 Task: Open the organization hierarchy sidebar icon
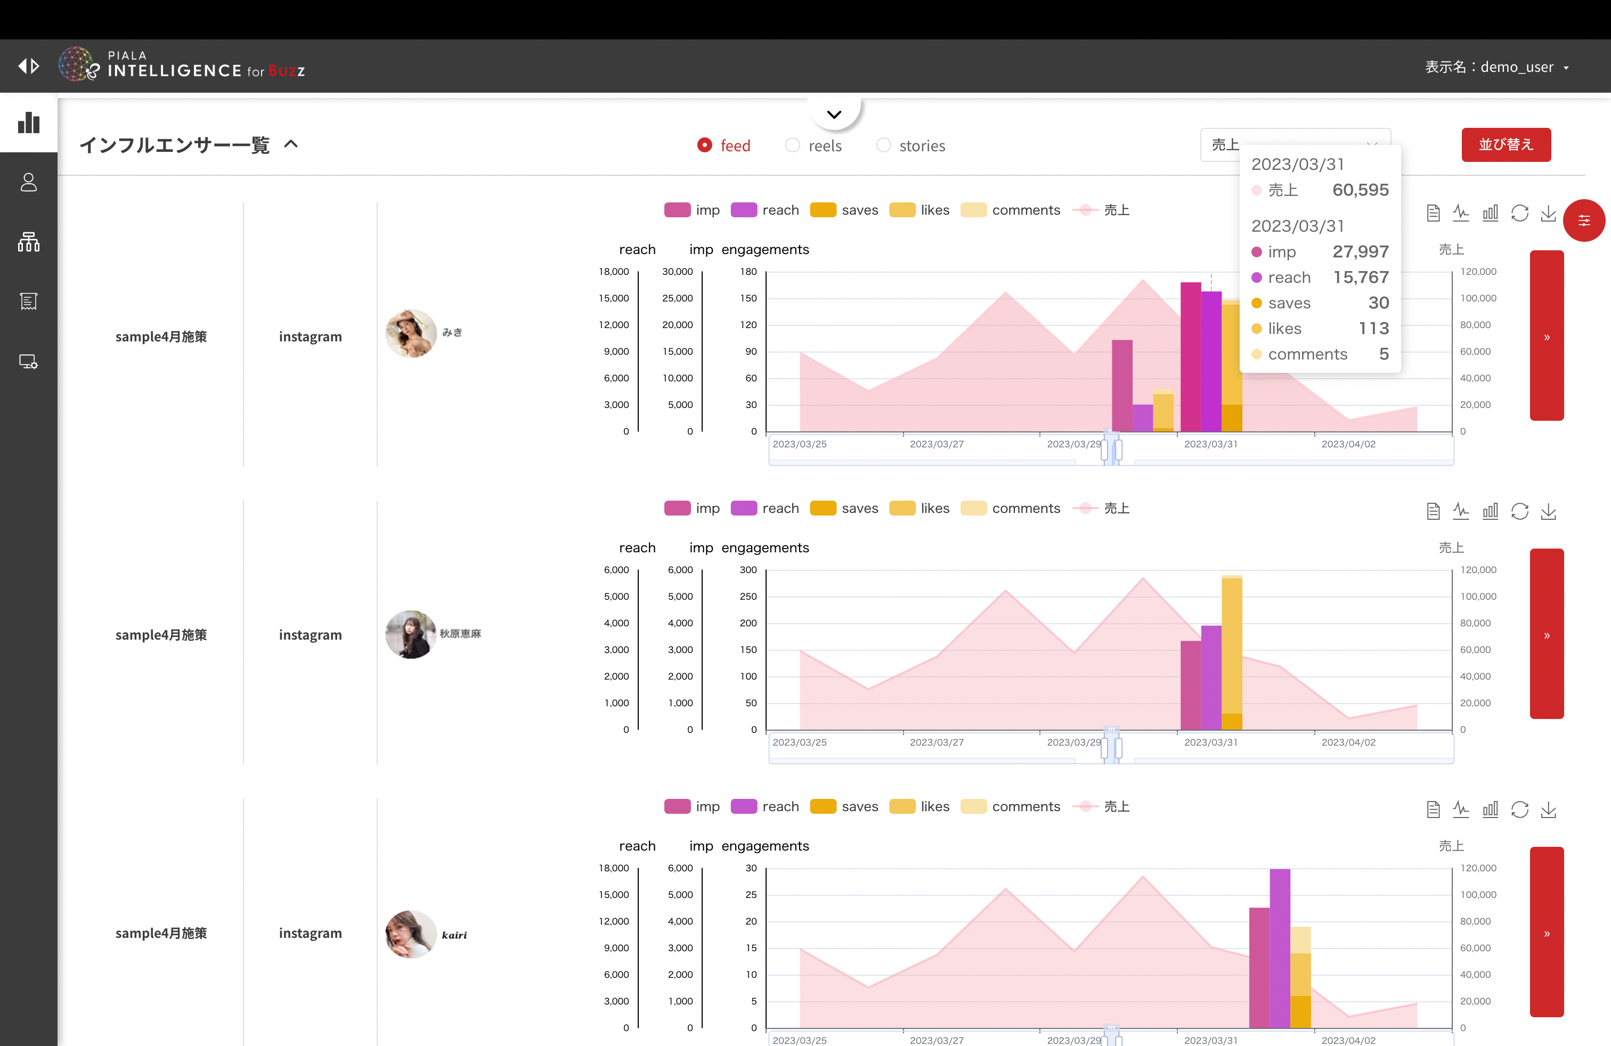(x=28, y=242)
